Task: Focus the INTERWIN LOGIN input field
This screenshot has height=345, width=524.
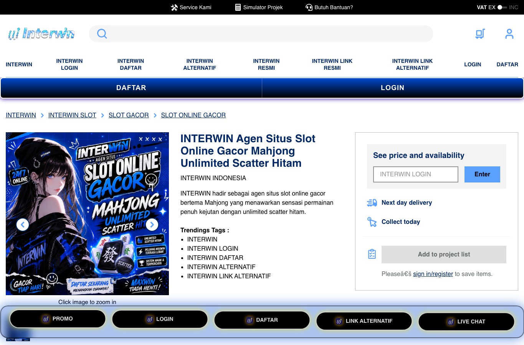Action: point(416,174)
